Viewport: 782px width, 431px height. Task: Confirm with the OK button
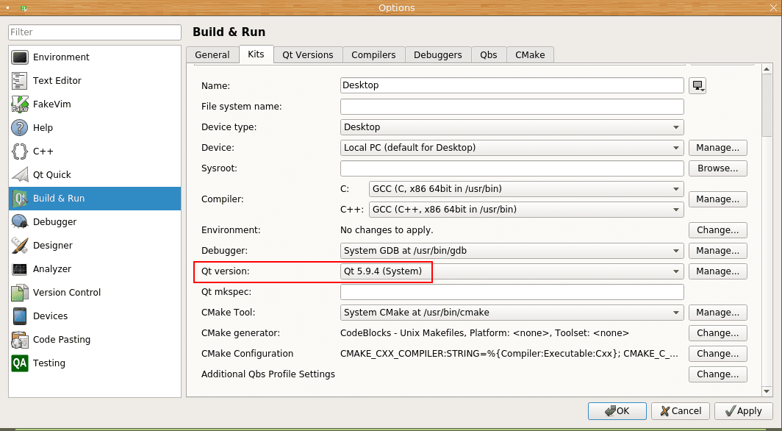coord(617,411)
